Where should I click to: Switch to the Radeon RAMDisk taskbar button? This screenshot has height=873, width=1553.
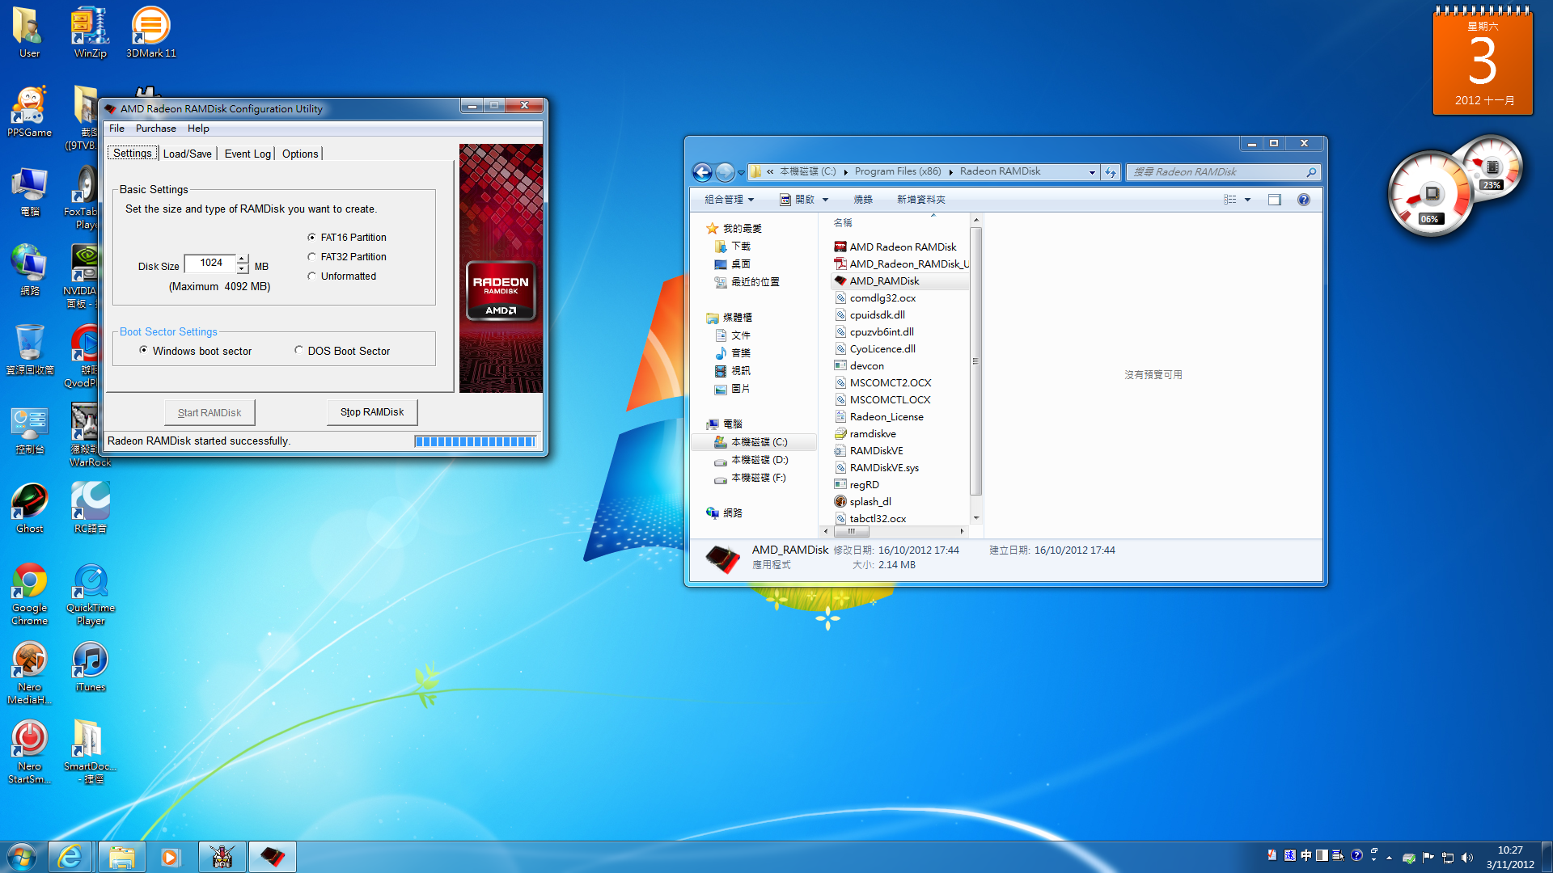(273, 857)
